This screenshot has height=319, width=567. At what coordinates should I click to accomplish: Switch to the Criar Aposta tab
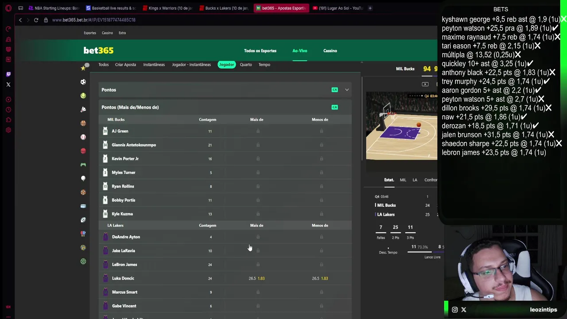(x=125, y=65)
